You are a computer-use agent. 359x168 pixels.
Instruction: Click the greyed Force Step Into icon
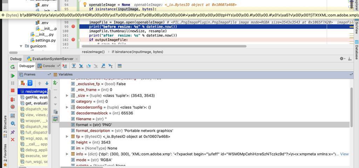click(96, 66)
